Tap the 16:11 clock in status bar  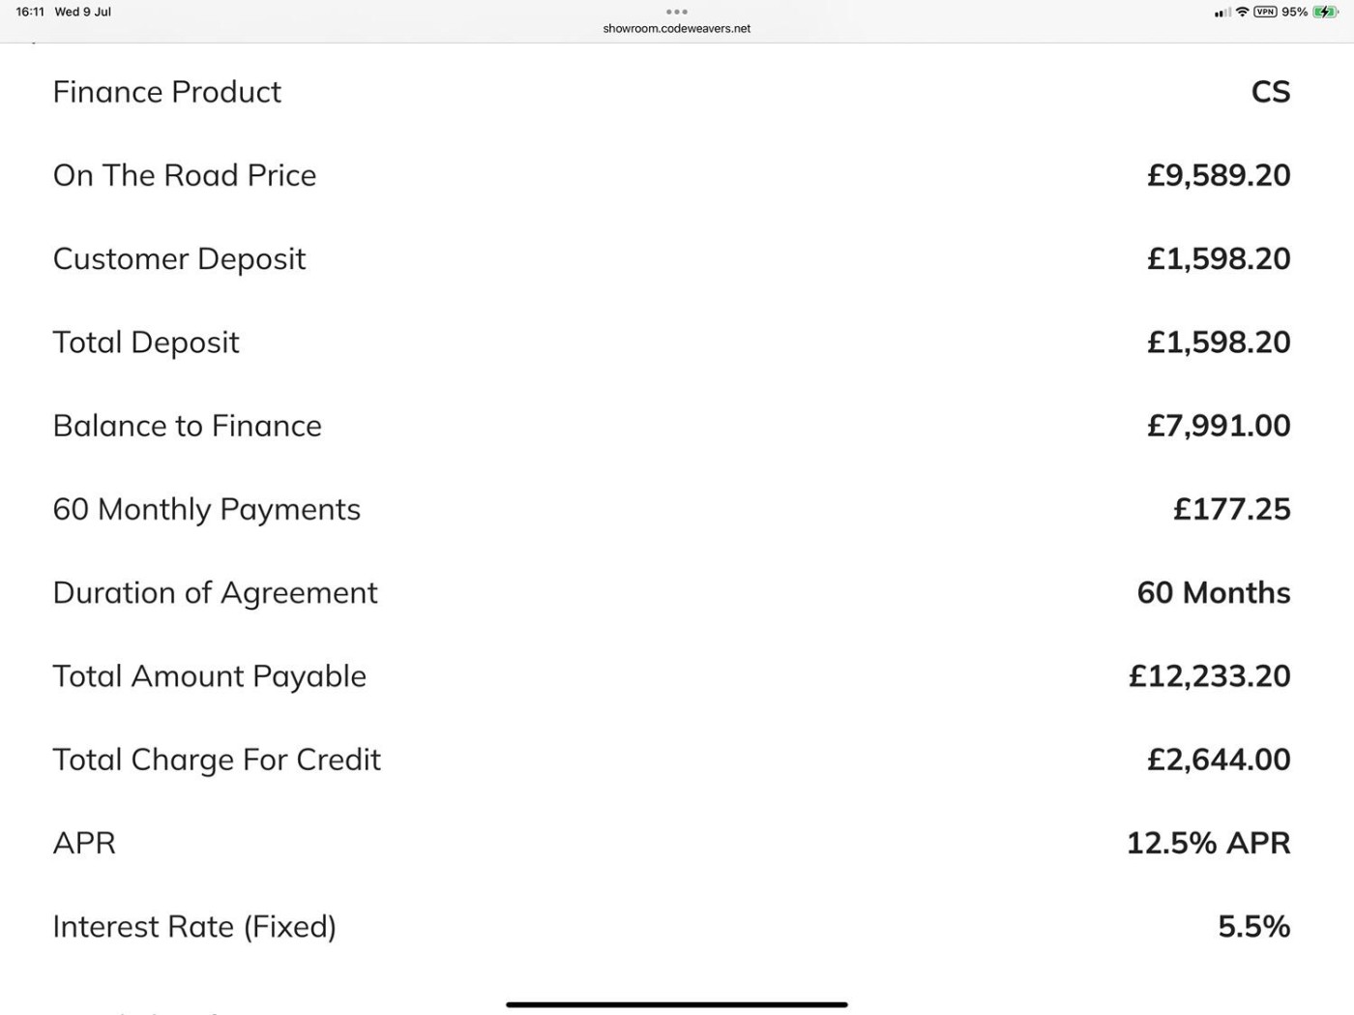coord(30,12)
